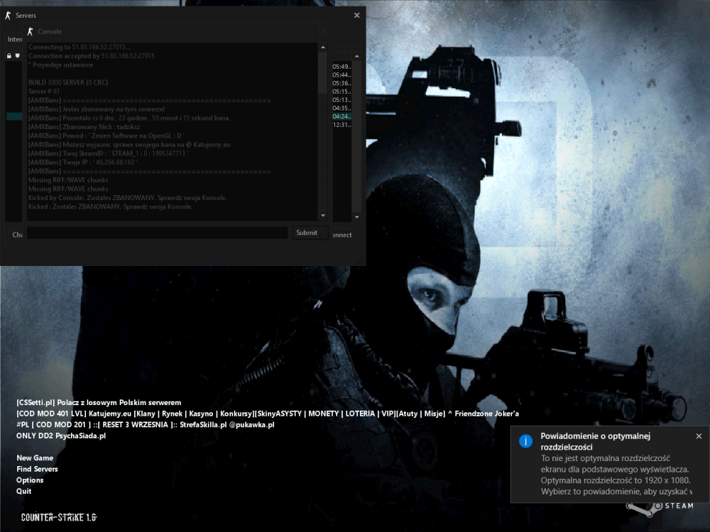Image resolution: width=710 pixels, height=532 pixels.
Task: Open the partially hidden Internet tab
Action: tap(14, 39)
